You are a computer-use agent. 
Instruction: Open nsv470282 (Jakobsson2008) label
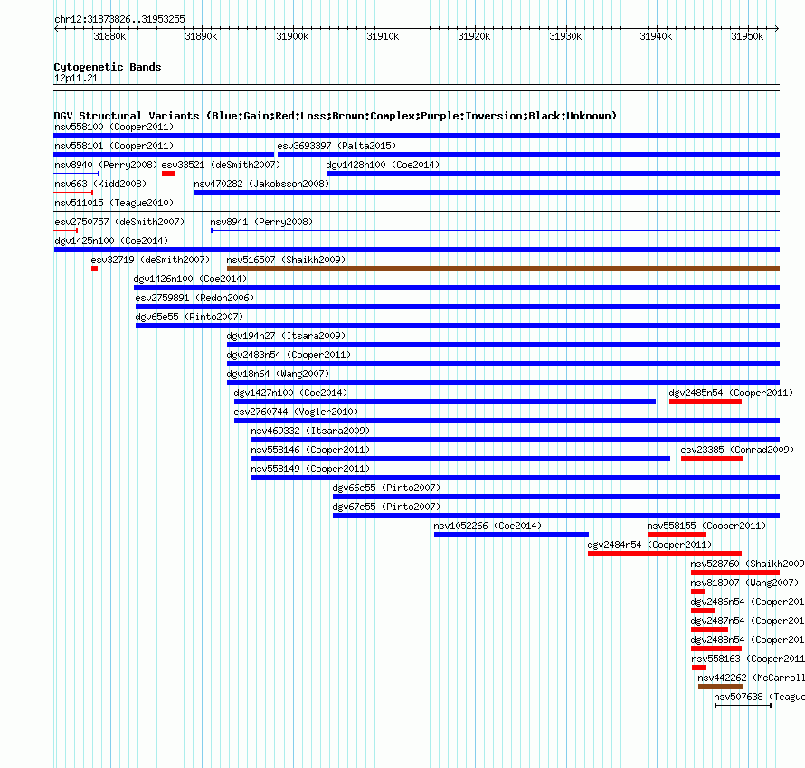coord(261,184)
